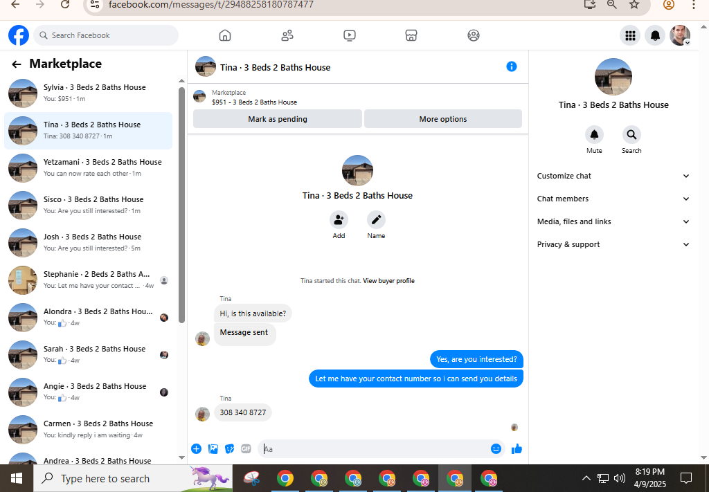Screen dimensions: 709x492
Task: Click conversation list scrollbar
Action: coord(182,205)
